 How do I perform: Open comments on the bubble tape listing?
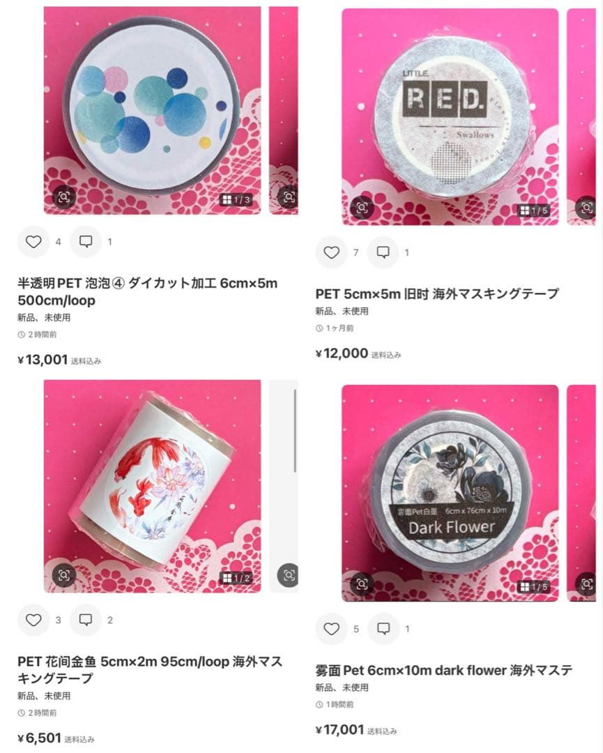tap(86, 241)
